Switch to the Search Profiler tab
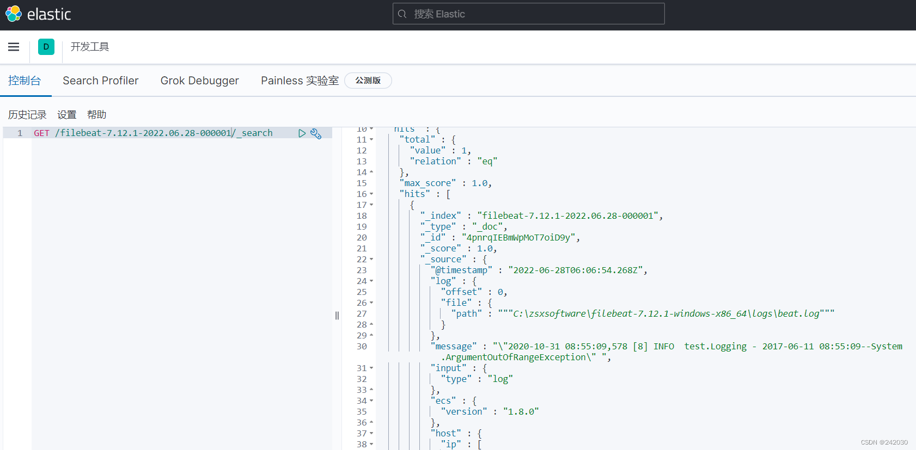This screenshot has width=916, height=450. [101, 81]
